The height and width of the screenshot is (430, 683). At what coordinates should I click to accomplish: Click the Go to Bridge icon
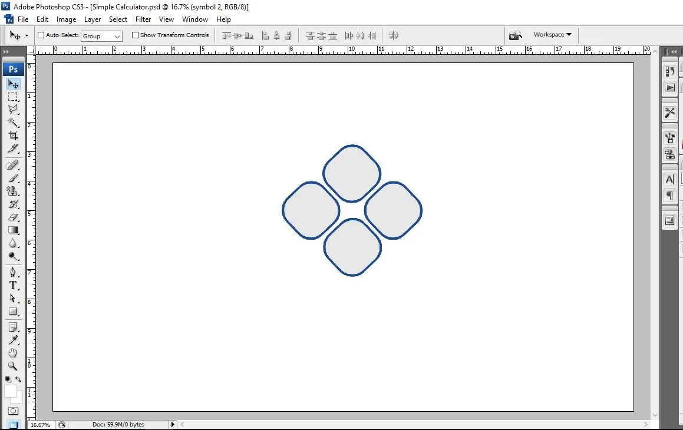click(516, 35)
